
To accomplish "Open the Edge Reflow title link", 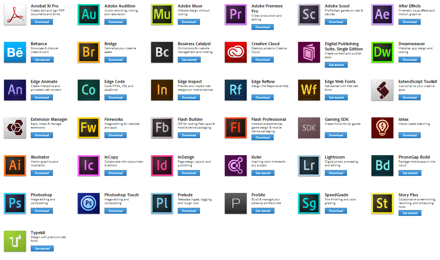I will tap(263, 81).
